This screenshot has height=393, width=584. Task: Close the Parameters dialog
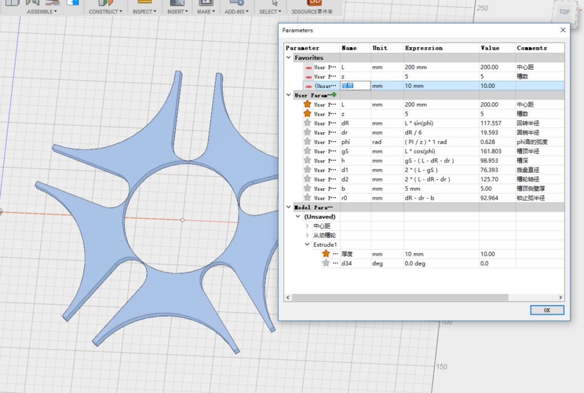coord(563,30)
